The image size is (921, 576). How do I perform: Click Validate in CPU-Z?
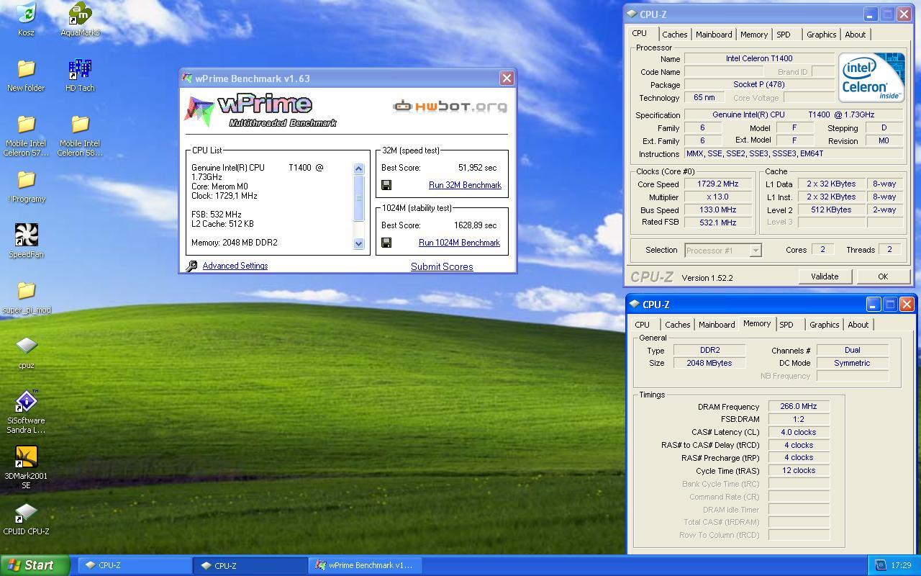coord(825,276)
